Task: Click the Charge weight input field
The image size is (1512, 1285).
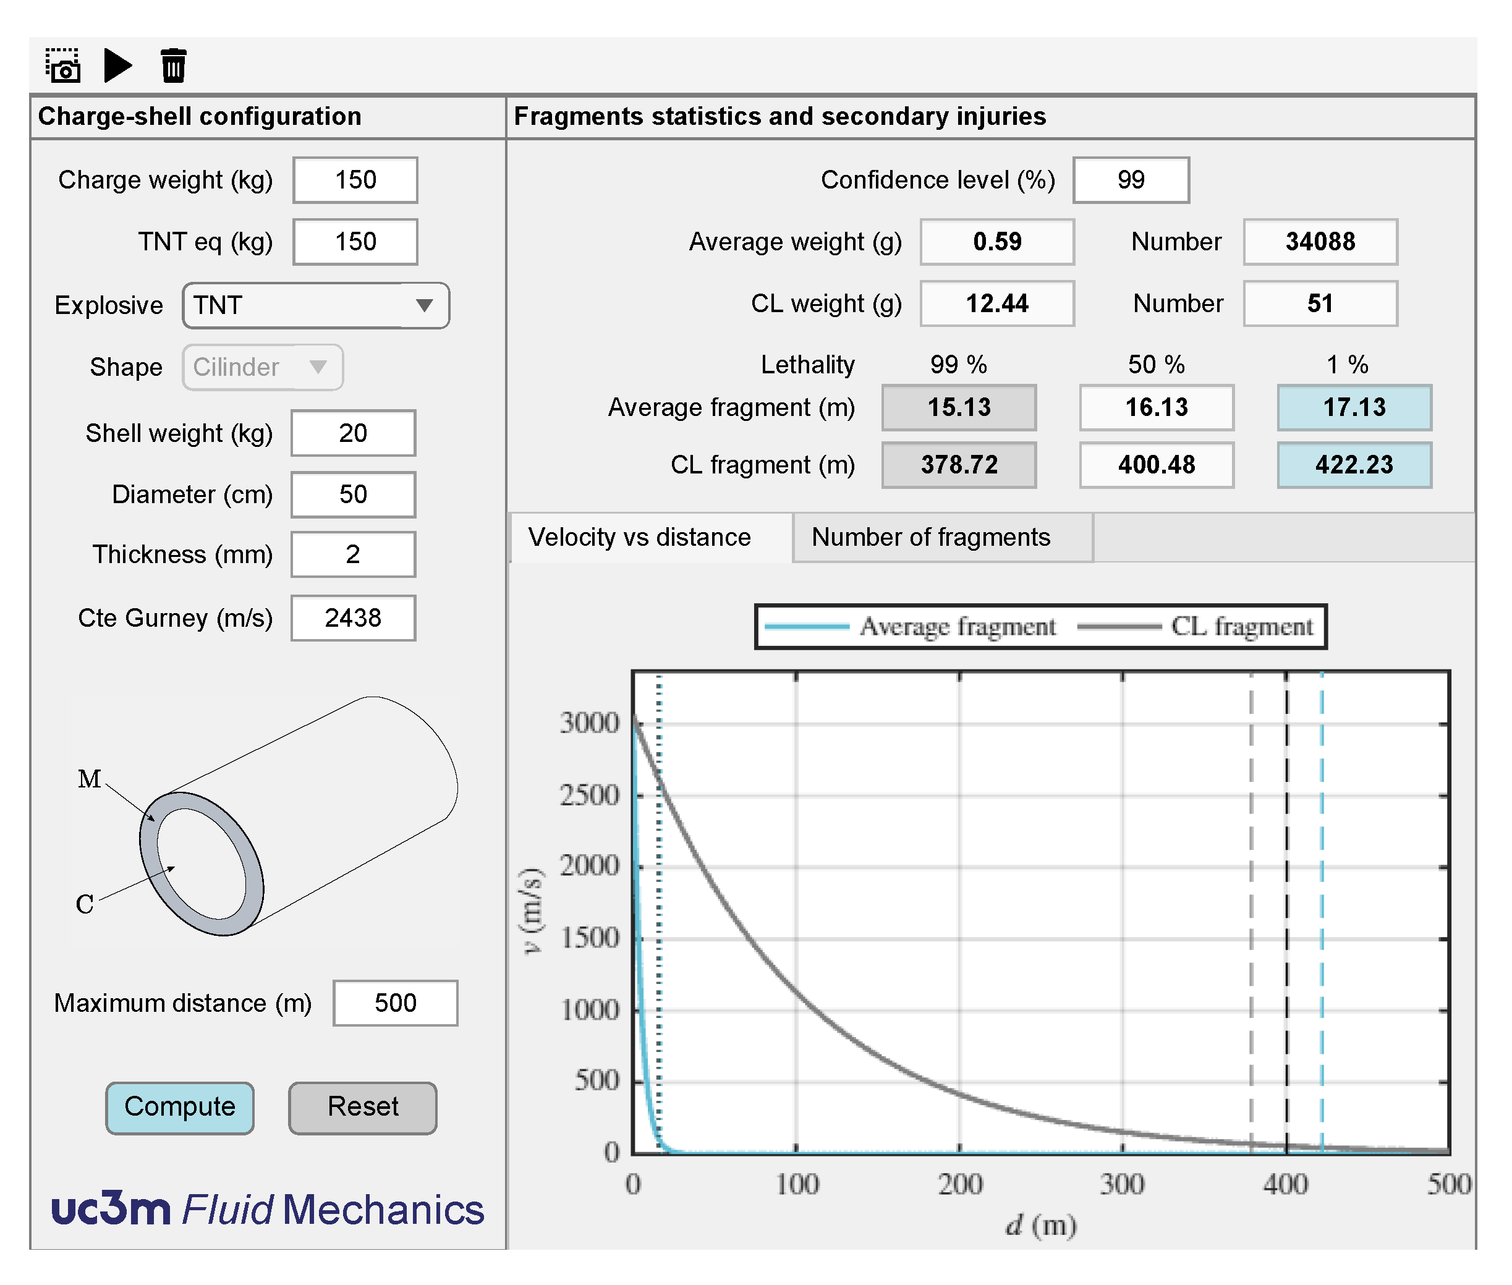Action: (x=355, y=180)
